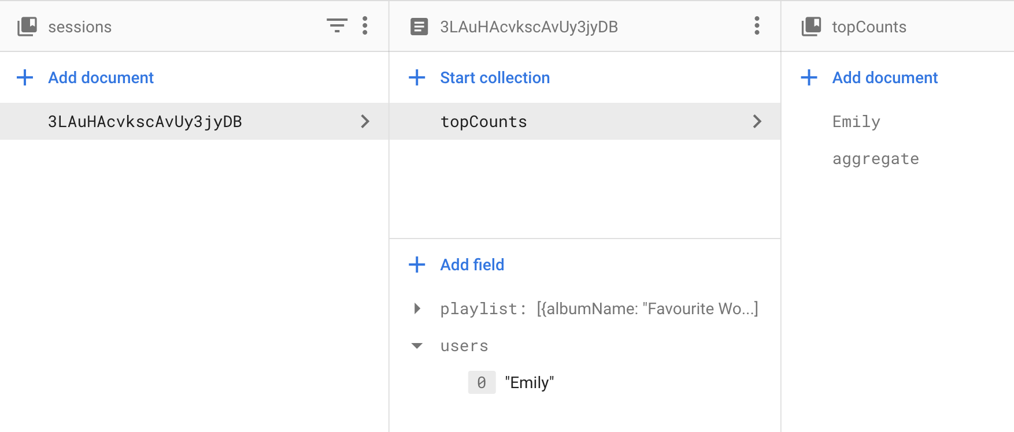1014x432 pixels.
Task: Click chevron on 3LAuHAcvkscAvUy3jyDB document row
Action: [365, 121]
